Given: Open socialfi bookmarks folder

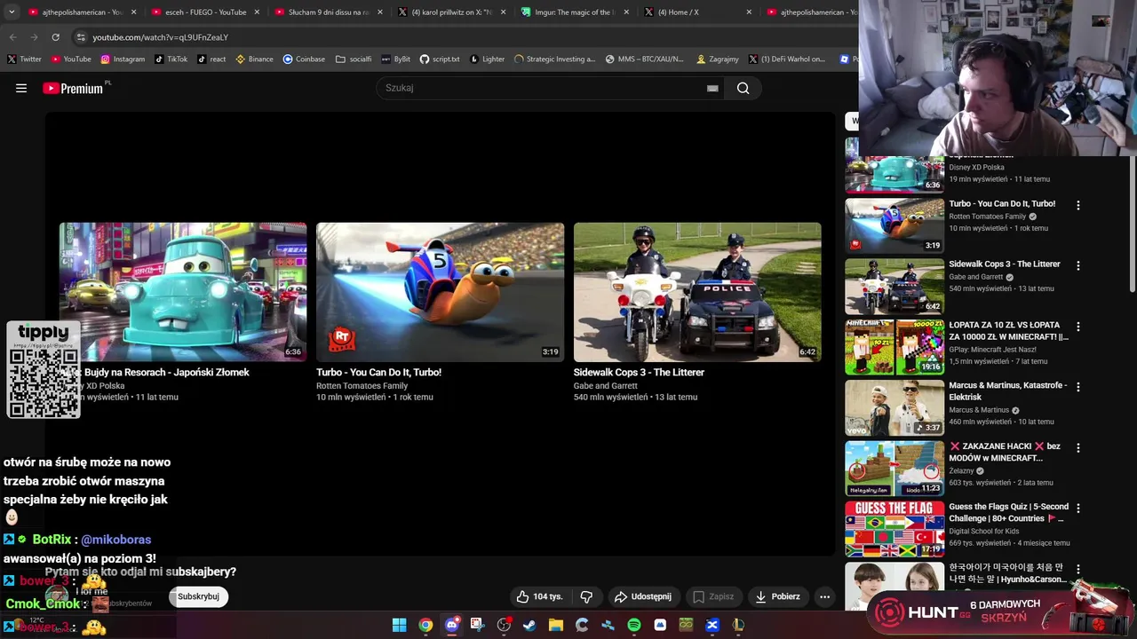Looking at the screenshot, I should 354,59.
